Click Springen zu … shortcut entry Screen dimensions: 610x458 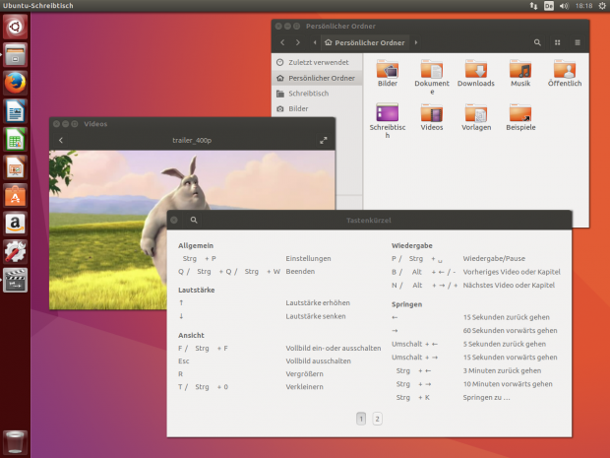[x=486, y=398]
